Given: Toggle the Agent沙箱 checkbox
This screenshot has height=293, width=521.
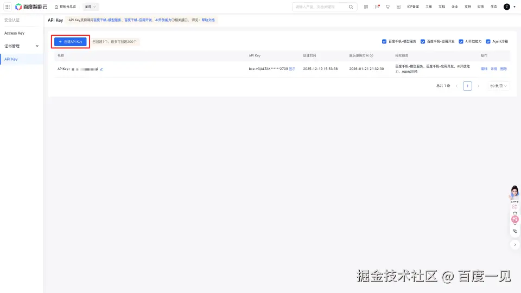Looking at the screenshot, I should pos(488,42).
